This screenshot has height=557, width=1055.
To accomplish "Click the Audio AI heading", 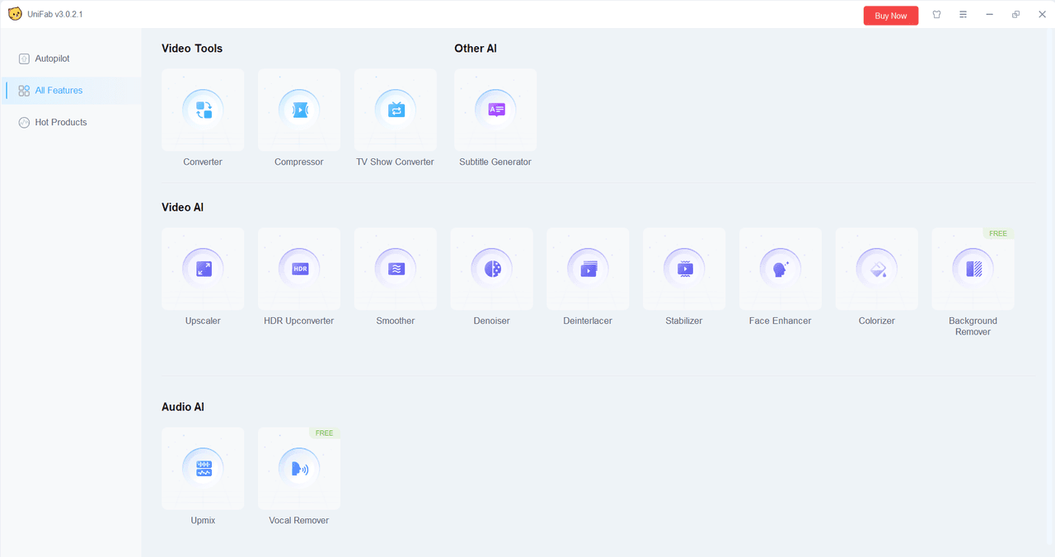I will tap(183, 407).
